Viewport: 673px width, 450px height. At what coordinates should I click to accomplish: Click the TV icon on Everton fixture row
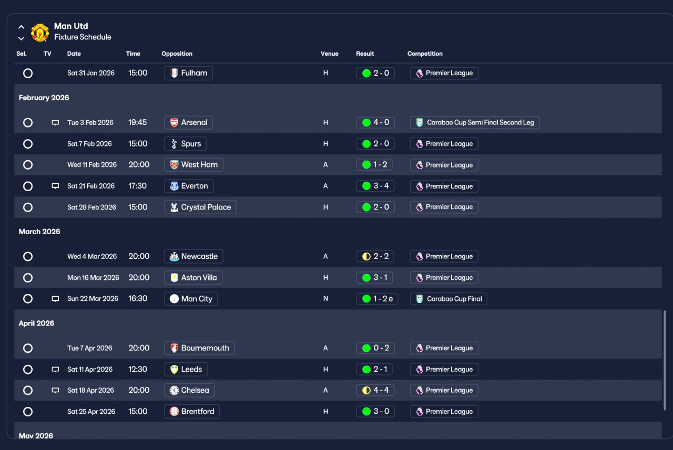click(55, 186)
